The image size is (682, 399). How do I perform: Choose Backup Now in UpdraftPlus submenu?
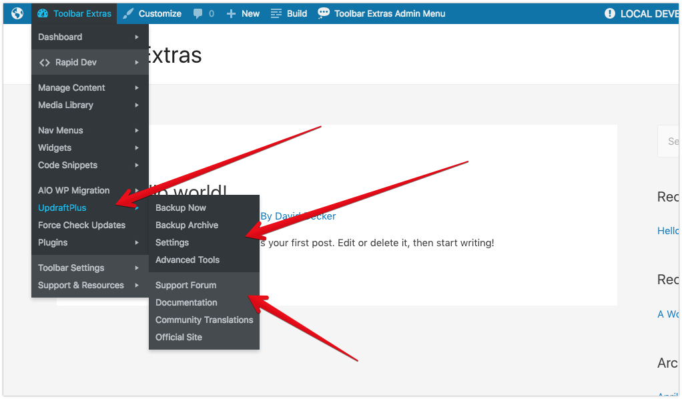204,208
